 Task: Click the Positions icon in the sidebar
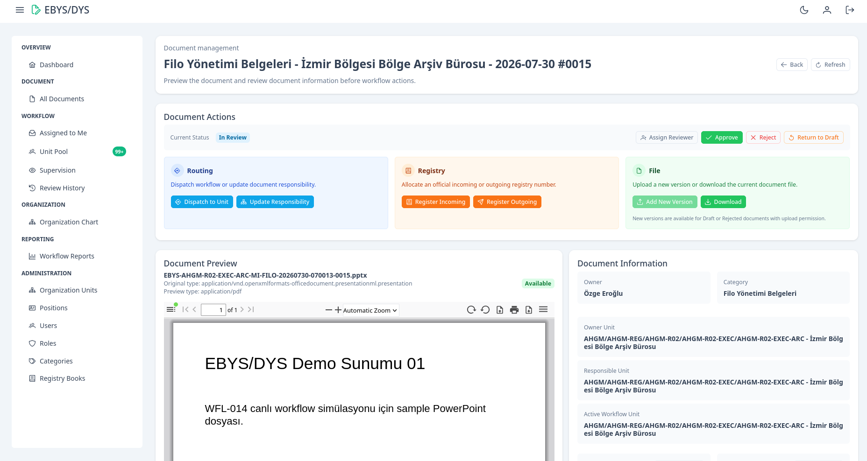pyautogui.click(x=32, y=308)
